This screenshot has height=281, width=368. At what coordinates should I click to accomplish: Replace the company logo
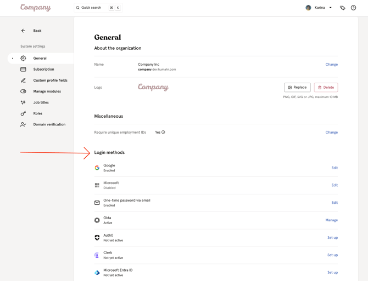coord(297,87)
